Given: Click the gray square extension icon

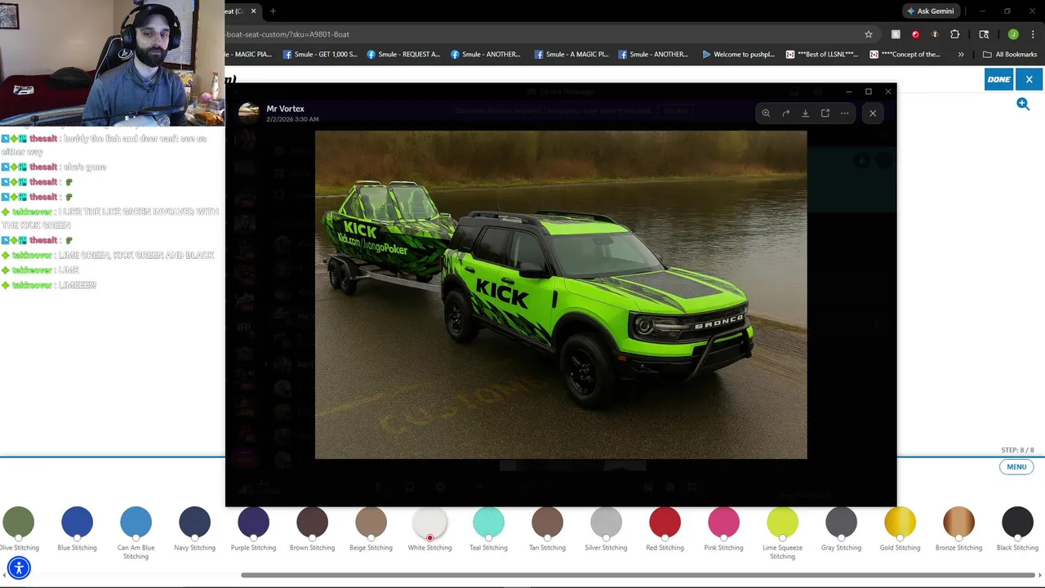Looking at the screenshot, I should tap(896, 34).
